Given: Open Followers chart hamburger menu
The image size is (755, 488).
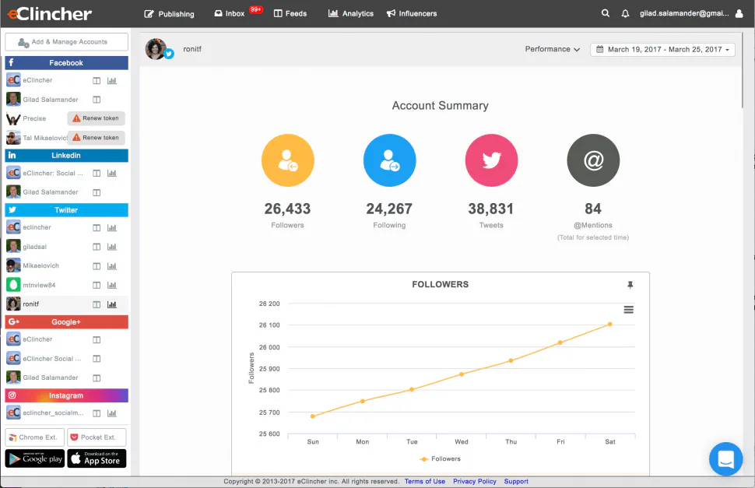Looking at the screenshot, I should pos(628,310).
